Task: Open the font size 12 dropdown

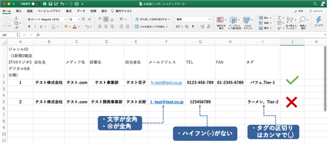Action: [74, 19]
